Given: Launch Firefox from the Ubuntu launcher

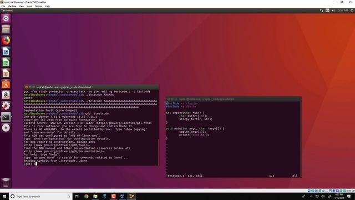Looking at the screenshot, I should point(6,41).
